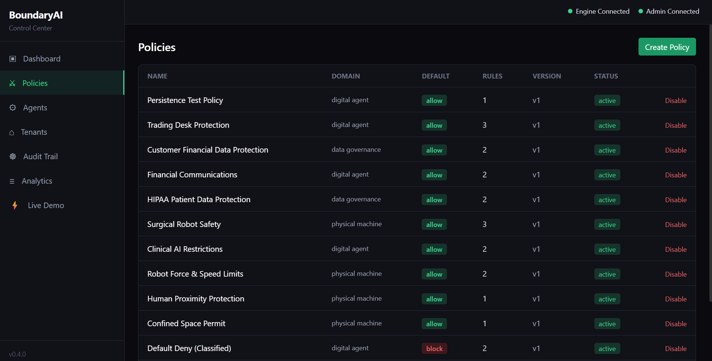Disable the Surgical Robot Safety policy
Screen dimensions: 712x361
point(676,225)
